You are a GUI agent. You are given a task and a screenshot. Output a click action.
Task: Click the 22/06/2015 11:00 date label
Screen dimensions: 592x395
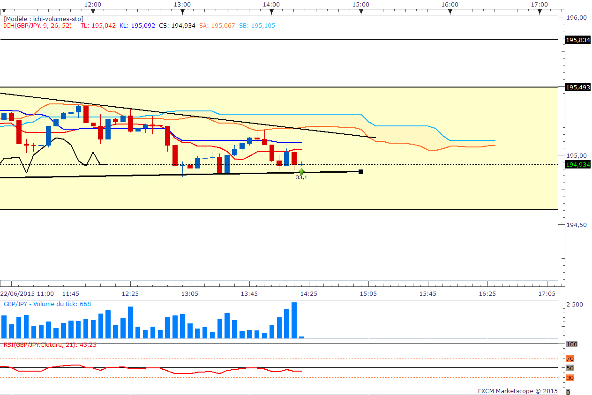[x=27, y=293]
